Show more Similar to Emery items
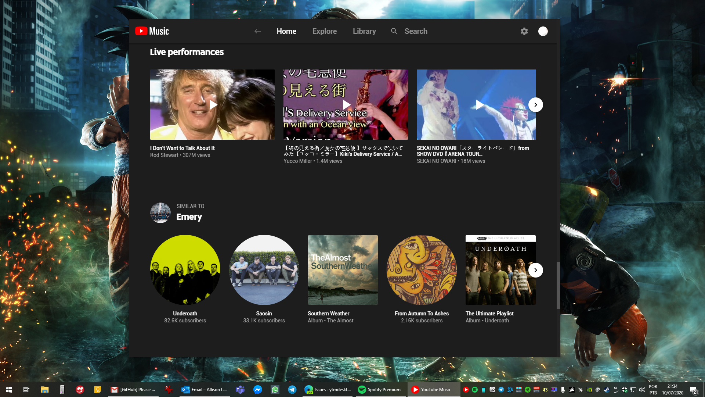The image size is (705, 397). 536,270
